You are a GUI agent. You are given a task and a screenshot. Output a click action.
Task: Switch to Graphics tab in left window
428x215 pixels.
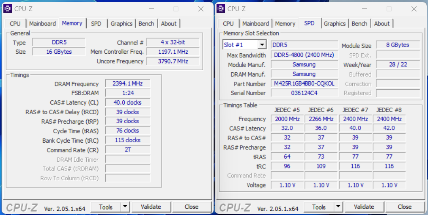(x=121, y=24)
